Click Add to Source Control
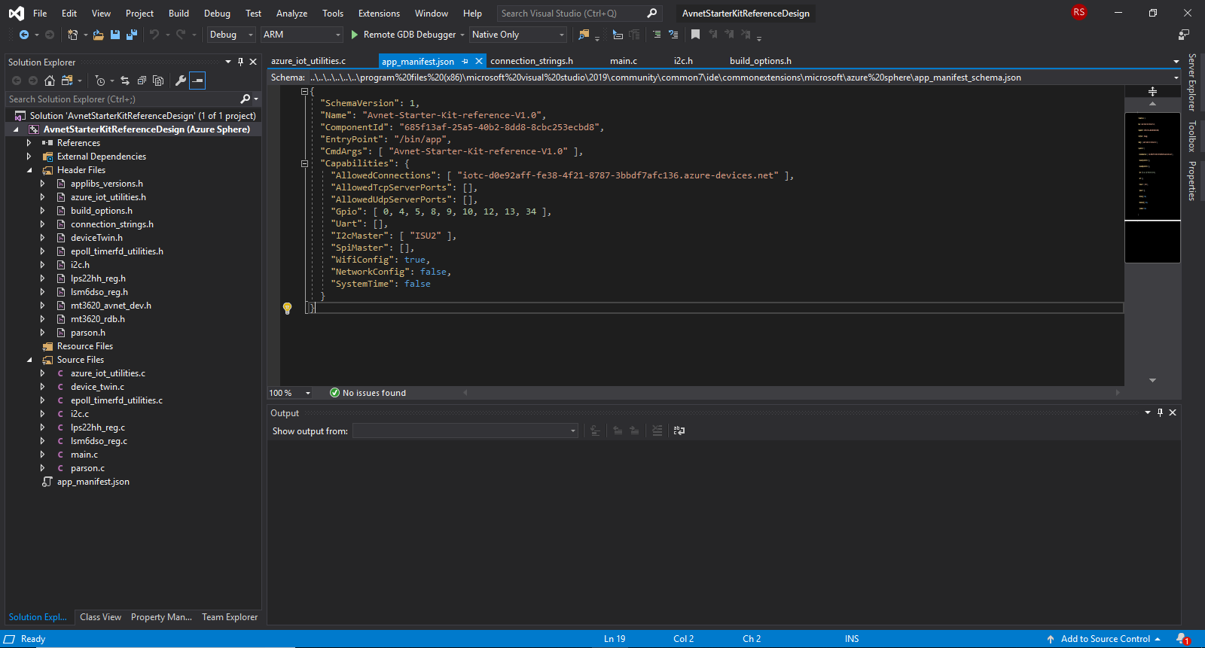 (x=1104, y=639)
